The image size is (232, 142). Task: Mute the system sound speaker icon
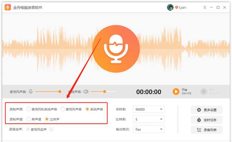click(86, 91)
